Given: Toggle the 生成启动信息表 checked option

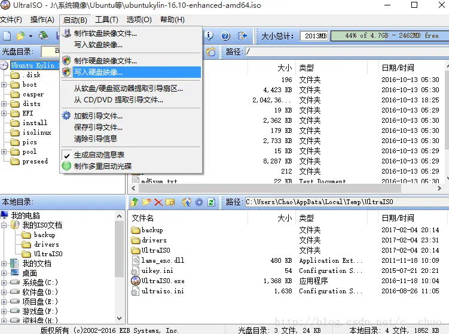Looking at the screenshot, I should 131,155.
